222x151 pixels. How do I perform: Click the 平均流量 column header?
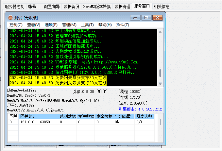tap(123, 116)
